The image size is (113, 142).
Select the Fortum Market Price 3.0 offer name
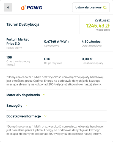[x=18, y=42]
